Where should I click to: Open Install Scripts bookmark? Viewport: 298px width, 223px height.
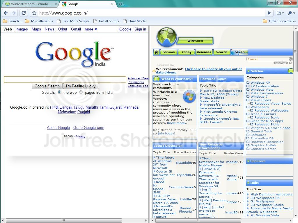click(106, 21)
